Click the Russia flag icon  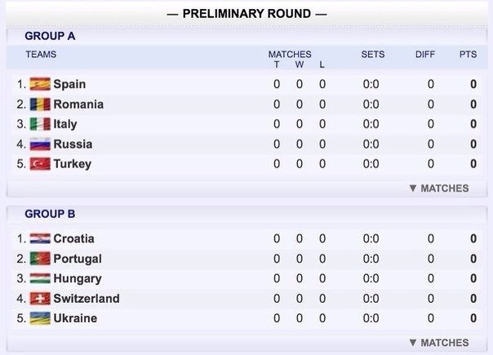click(40, 144)
